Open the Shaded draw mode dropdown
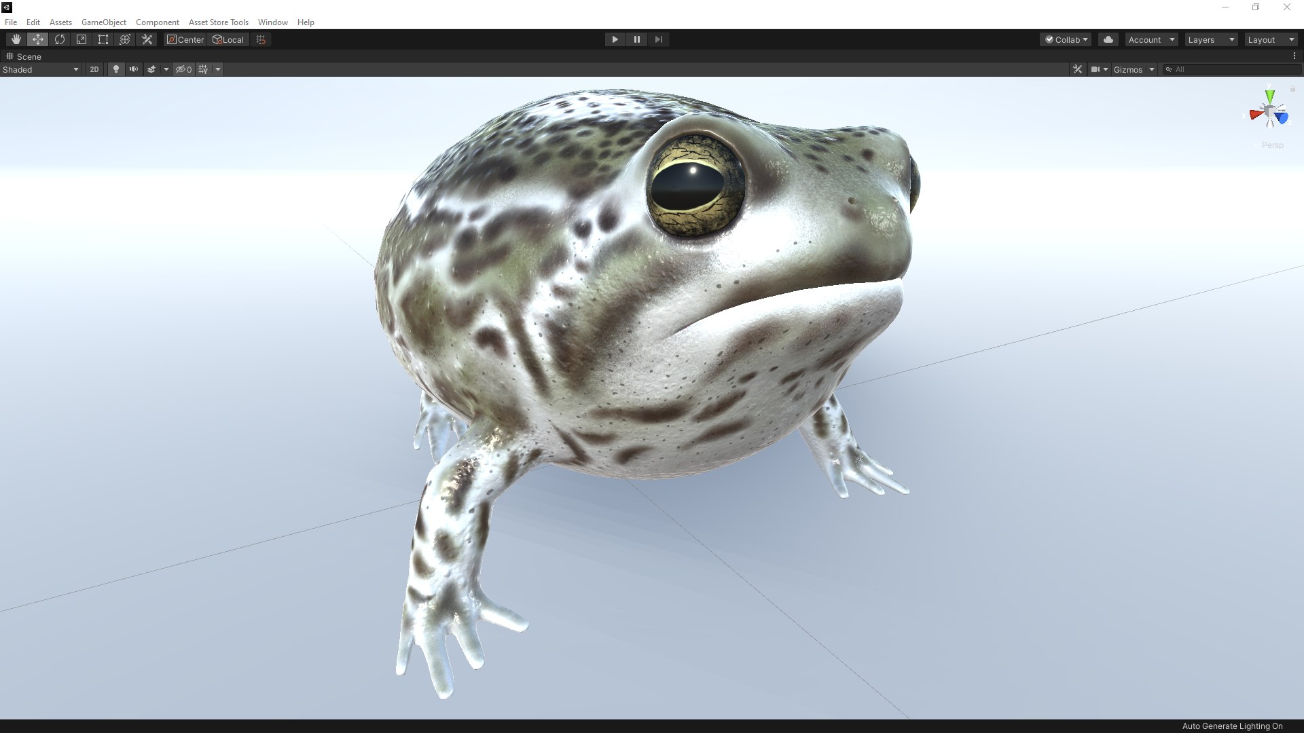This screenshot has width=1304, height=733. (41, 69)
